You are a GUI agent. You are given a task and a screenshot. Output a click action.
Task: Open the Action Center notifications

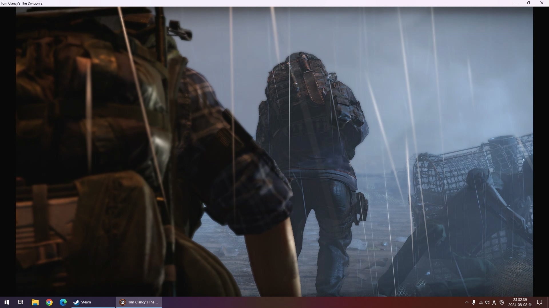click(x=540, y=302)
